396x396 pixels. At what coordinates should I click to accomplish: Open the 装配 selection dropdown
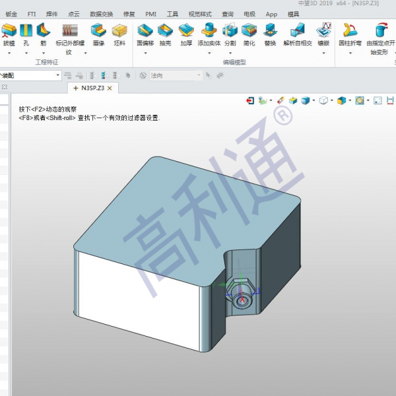57,76
